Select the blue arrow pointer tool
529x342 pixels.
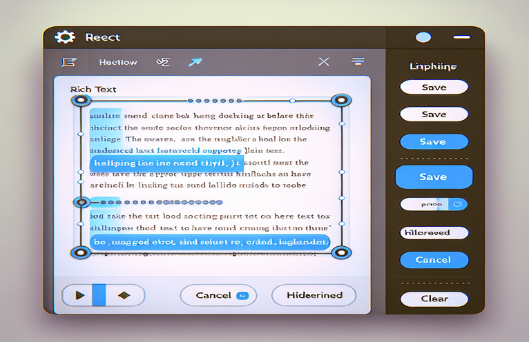[x=195, y=62]
